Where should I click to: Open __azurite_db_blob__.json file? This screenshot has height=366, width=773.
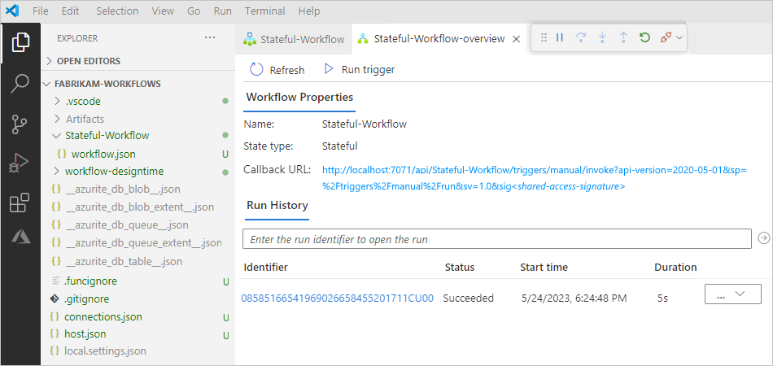click(122, 190)
